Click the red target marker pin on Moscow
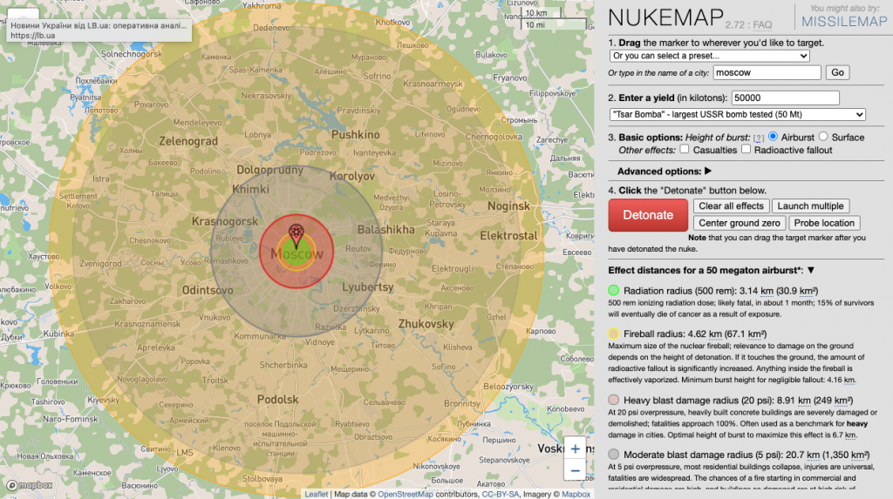 click(296, 235)
